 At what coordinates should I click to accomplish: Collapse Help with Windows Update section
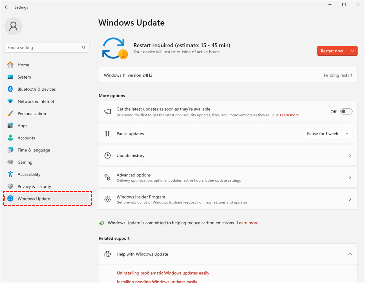[x=350, y=254]
